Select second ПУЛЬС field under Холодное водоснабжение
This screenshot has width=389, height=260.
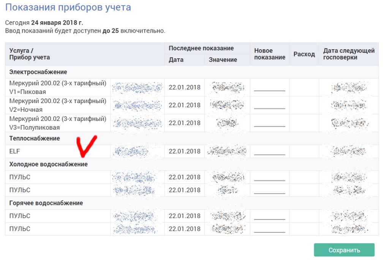click(269, 190)
